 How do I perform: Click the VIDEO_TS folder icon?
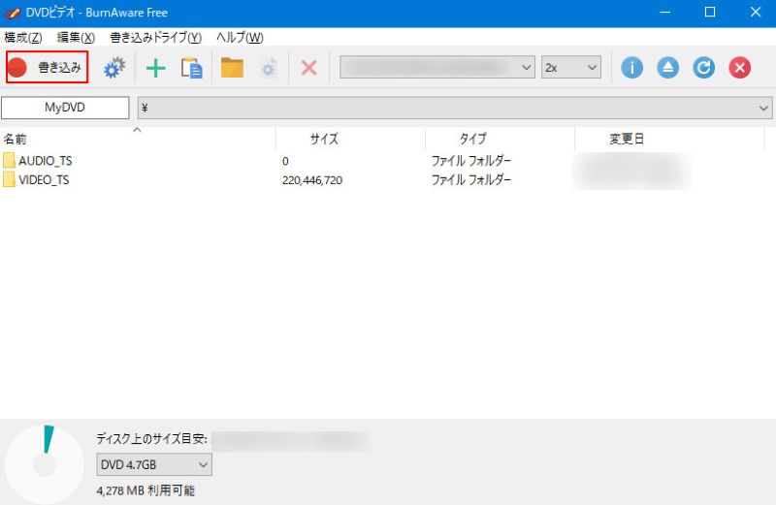9,179
